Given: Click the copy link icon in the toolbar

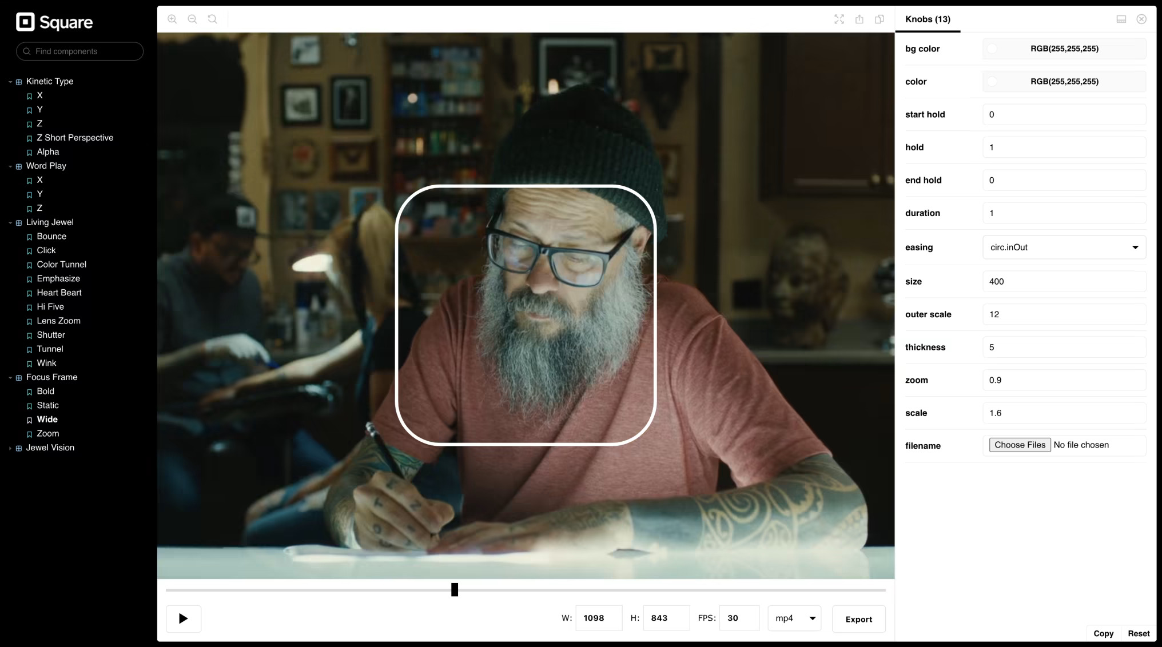Looking at the screenshot, I should (880, 19).
